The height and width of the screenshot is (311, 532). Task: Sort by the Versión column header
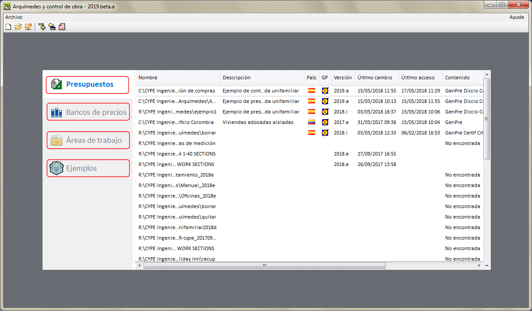pos(343,78)
